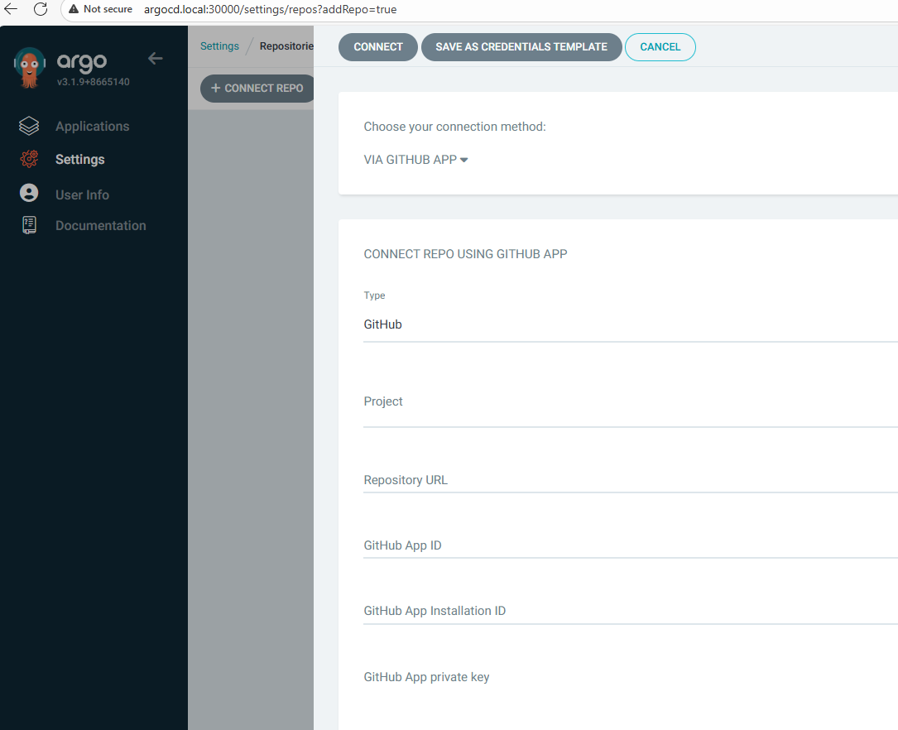Click the Choose your connection method label
Screen dimensions: 898x730
(454, 127)
